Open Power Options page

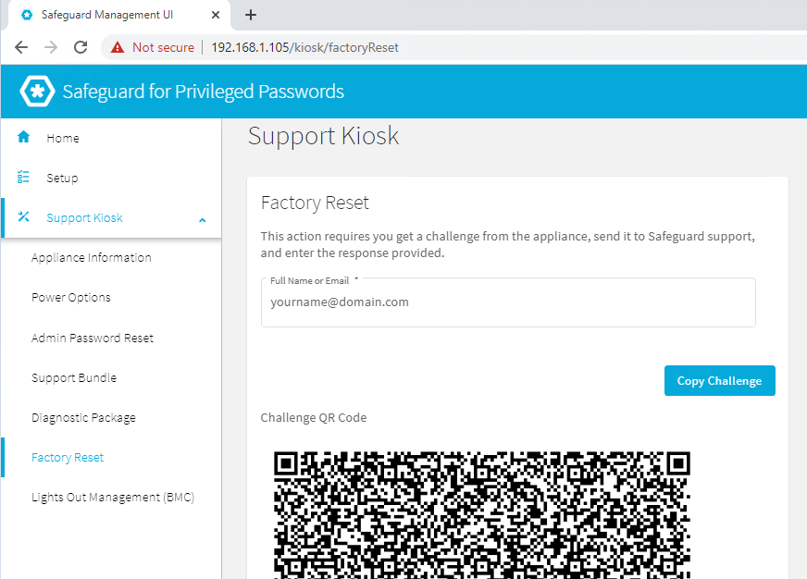tap(71, 298)
